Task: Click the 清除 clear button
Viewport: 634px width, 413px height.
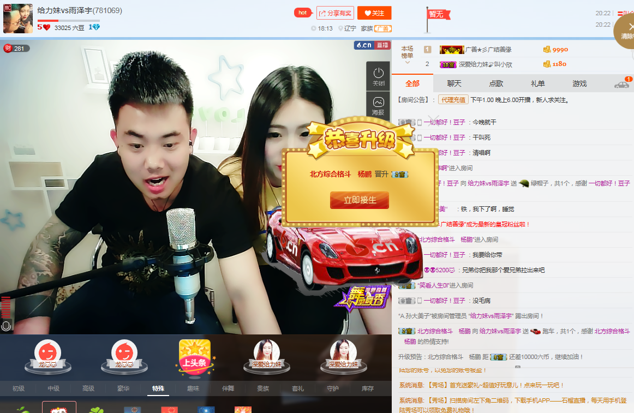Action: (x=626, y=31)
